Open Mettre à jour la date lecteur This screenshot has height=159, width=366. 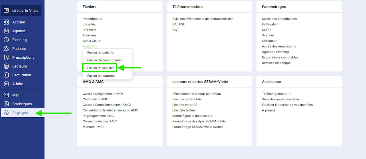point(192,116)
